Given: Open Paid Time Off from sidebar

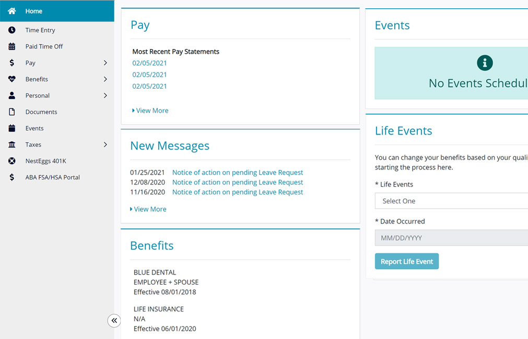Looking at the screenshot, I should point(44,46).
